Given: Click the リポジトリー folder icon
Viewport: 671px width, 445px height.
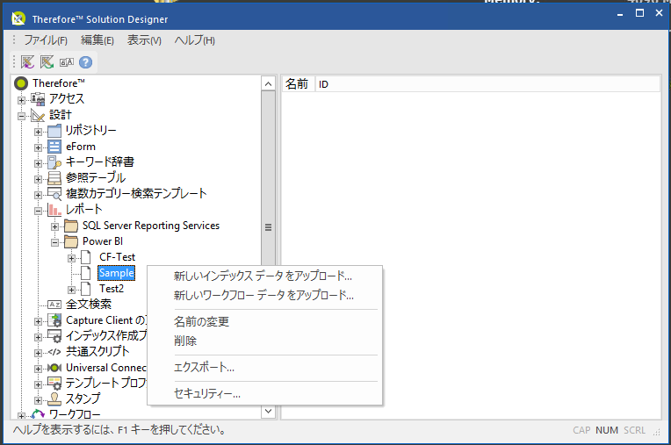Looking at the screenshot, I should [54, 131].
